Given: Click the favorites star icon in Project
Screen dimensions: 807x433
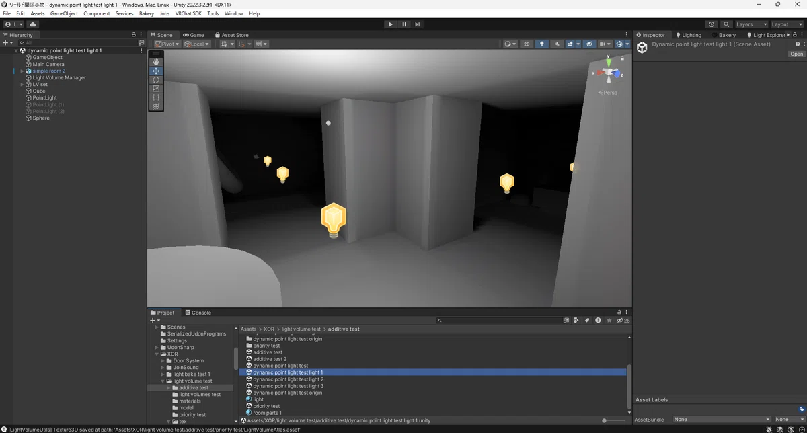Looking at the screenshot, I should [609, 321].
